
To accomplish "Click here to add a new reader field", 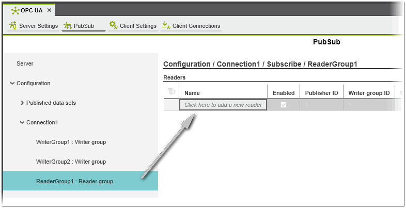I will (223, 105).
